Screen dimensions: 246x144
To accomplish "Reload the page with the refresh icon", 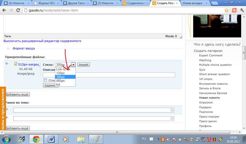I will [18, 10].
